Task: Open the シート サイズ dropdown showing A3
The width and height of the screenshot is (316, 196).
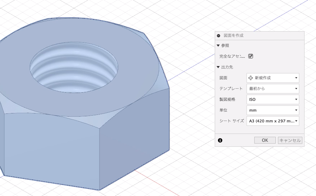Action: (273, 121)
